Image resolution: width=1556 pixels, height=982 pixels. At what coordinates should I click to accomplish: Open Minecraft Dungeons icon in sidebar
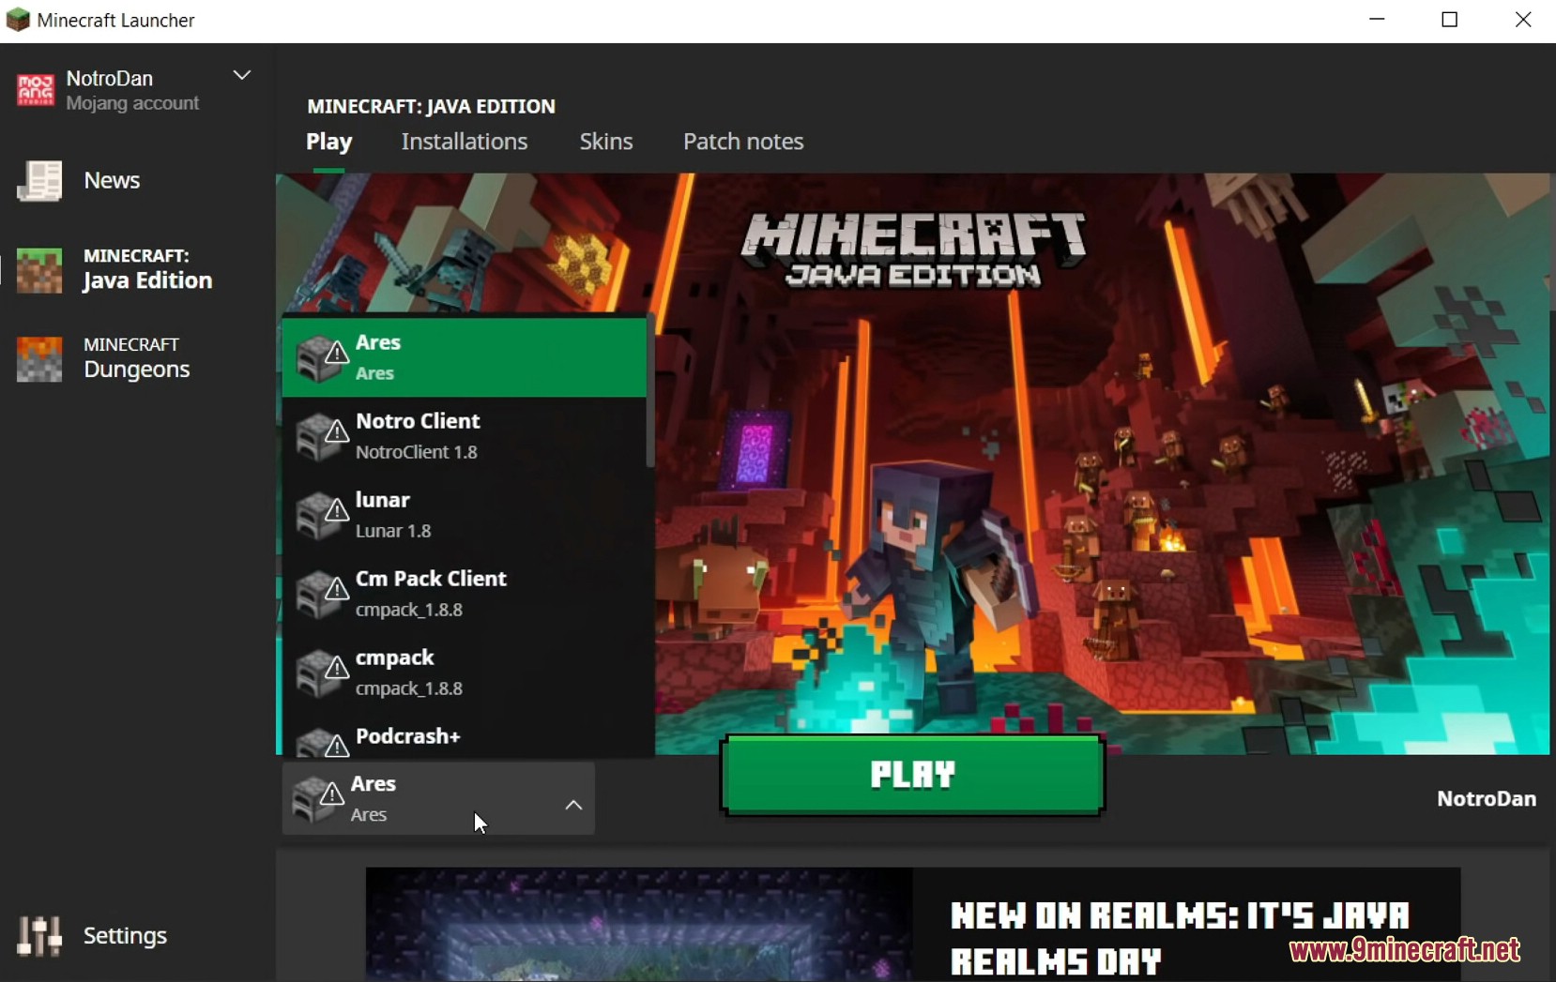[39, 359]
